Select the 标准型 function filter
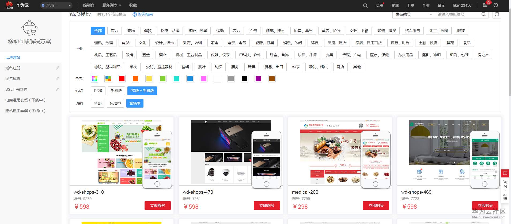This screenshot has height=224, width=511. pyautogui.click(x=115, y=103)
